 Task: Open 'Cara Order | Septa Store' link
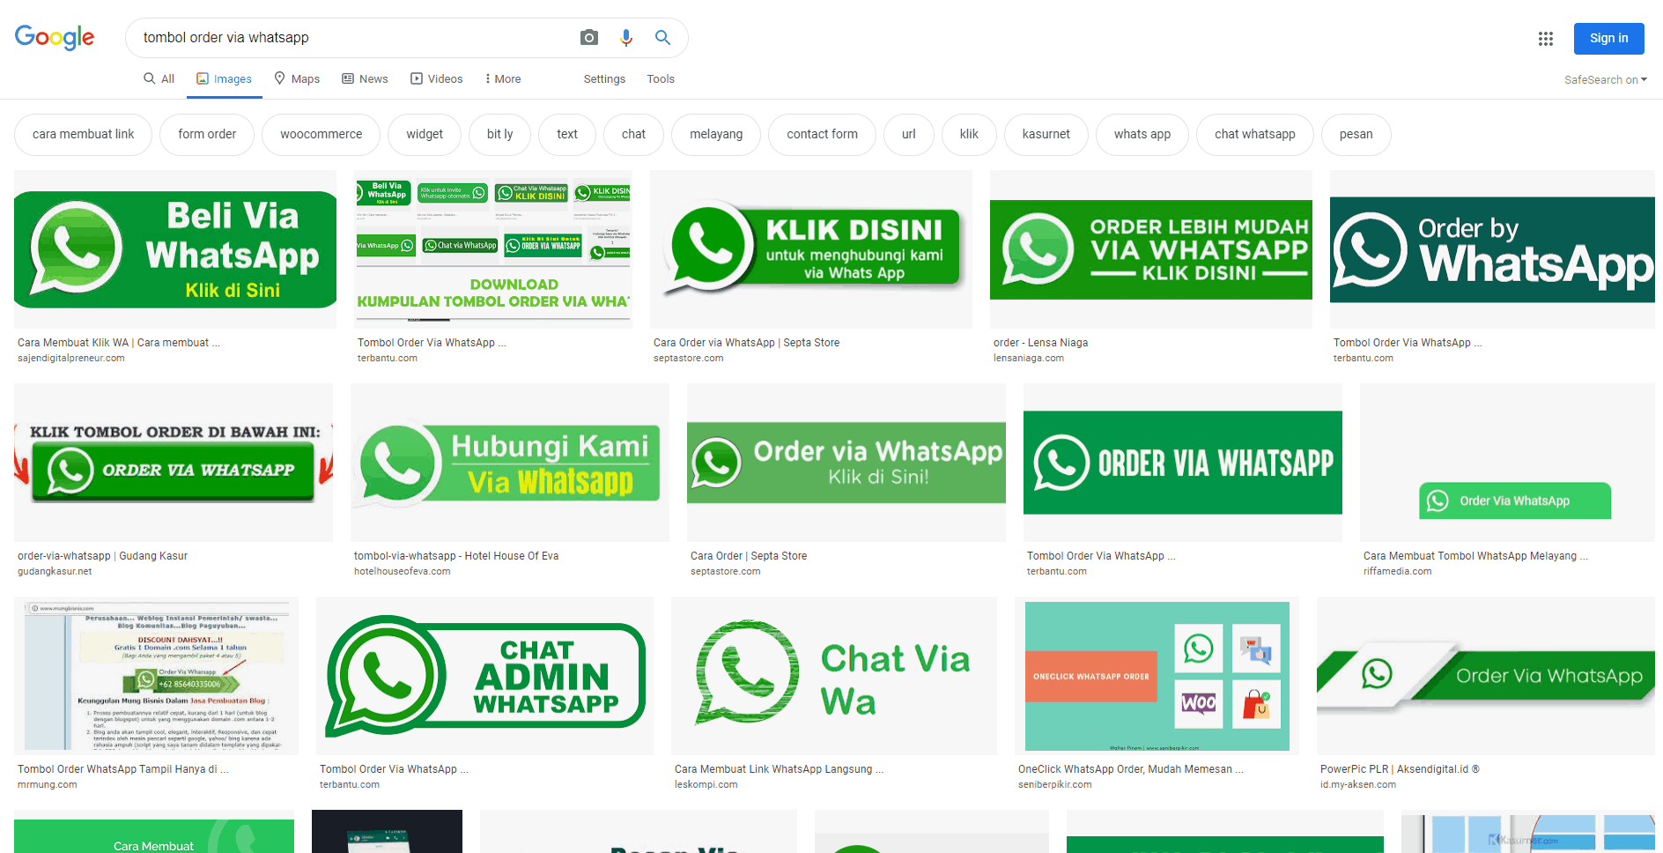click(x=749, y=556)
